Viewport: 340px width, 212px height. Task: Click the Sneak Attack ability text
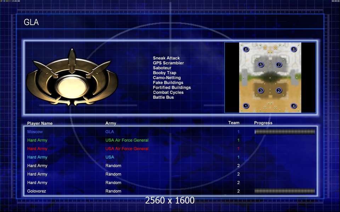point(166,58)
